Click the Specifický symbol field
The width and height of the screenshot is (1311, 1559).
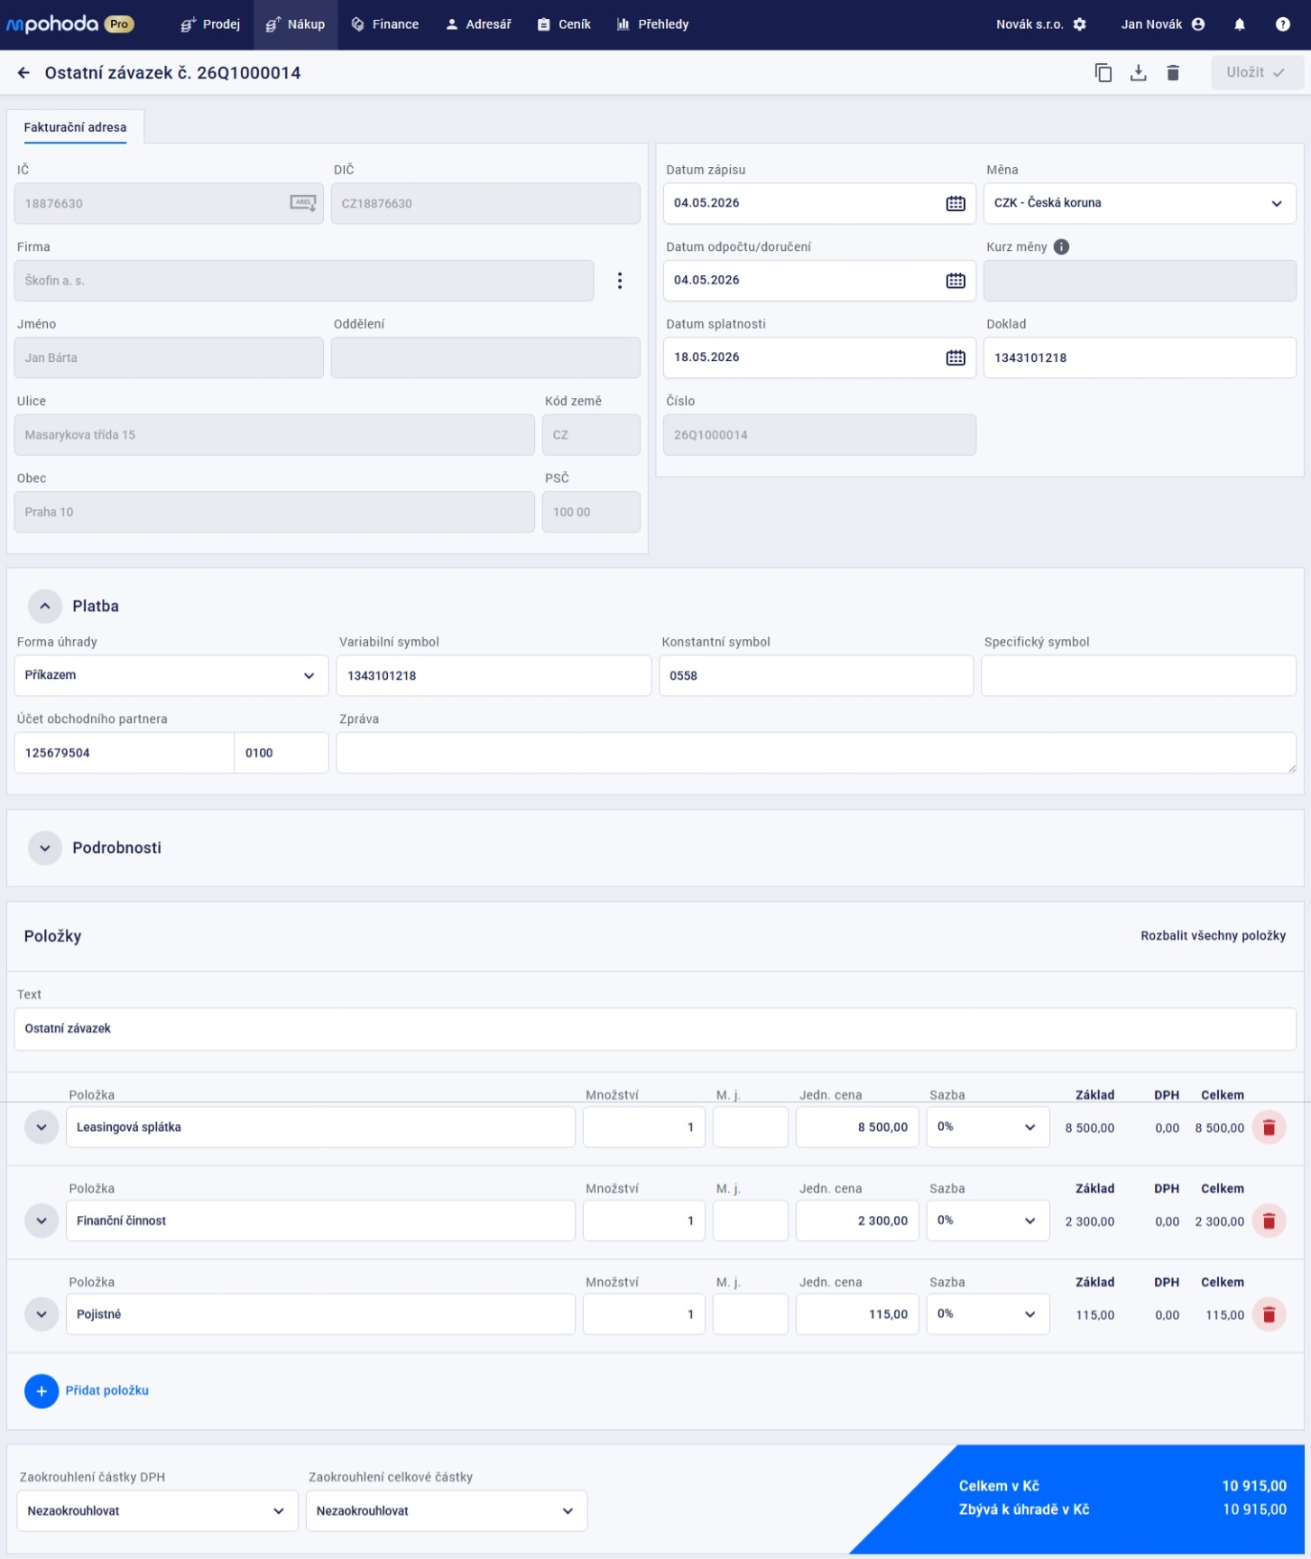point(1139,675)
